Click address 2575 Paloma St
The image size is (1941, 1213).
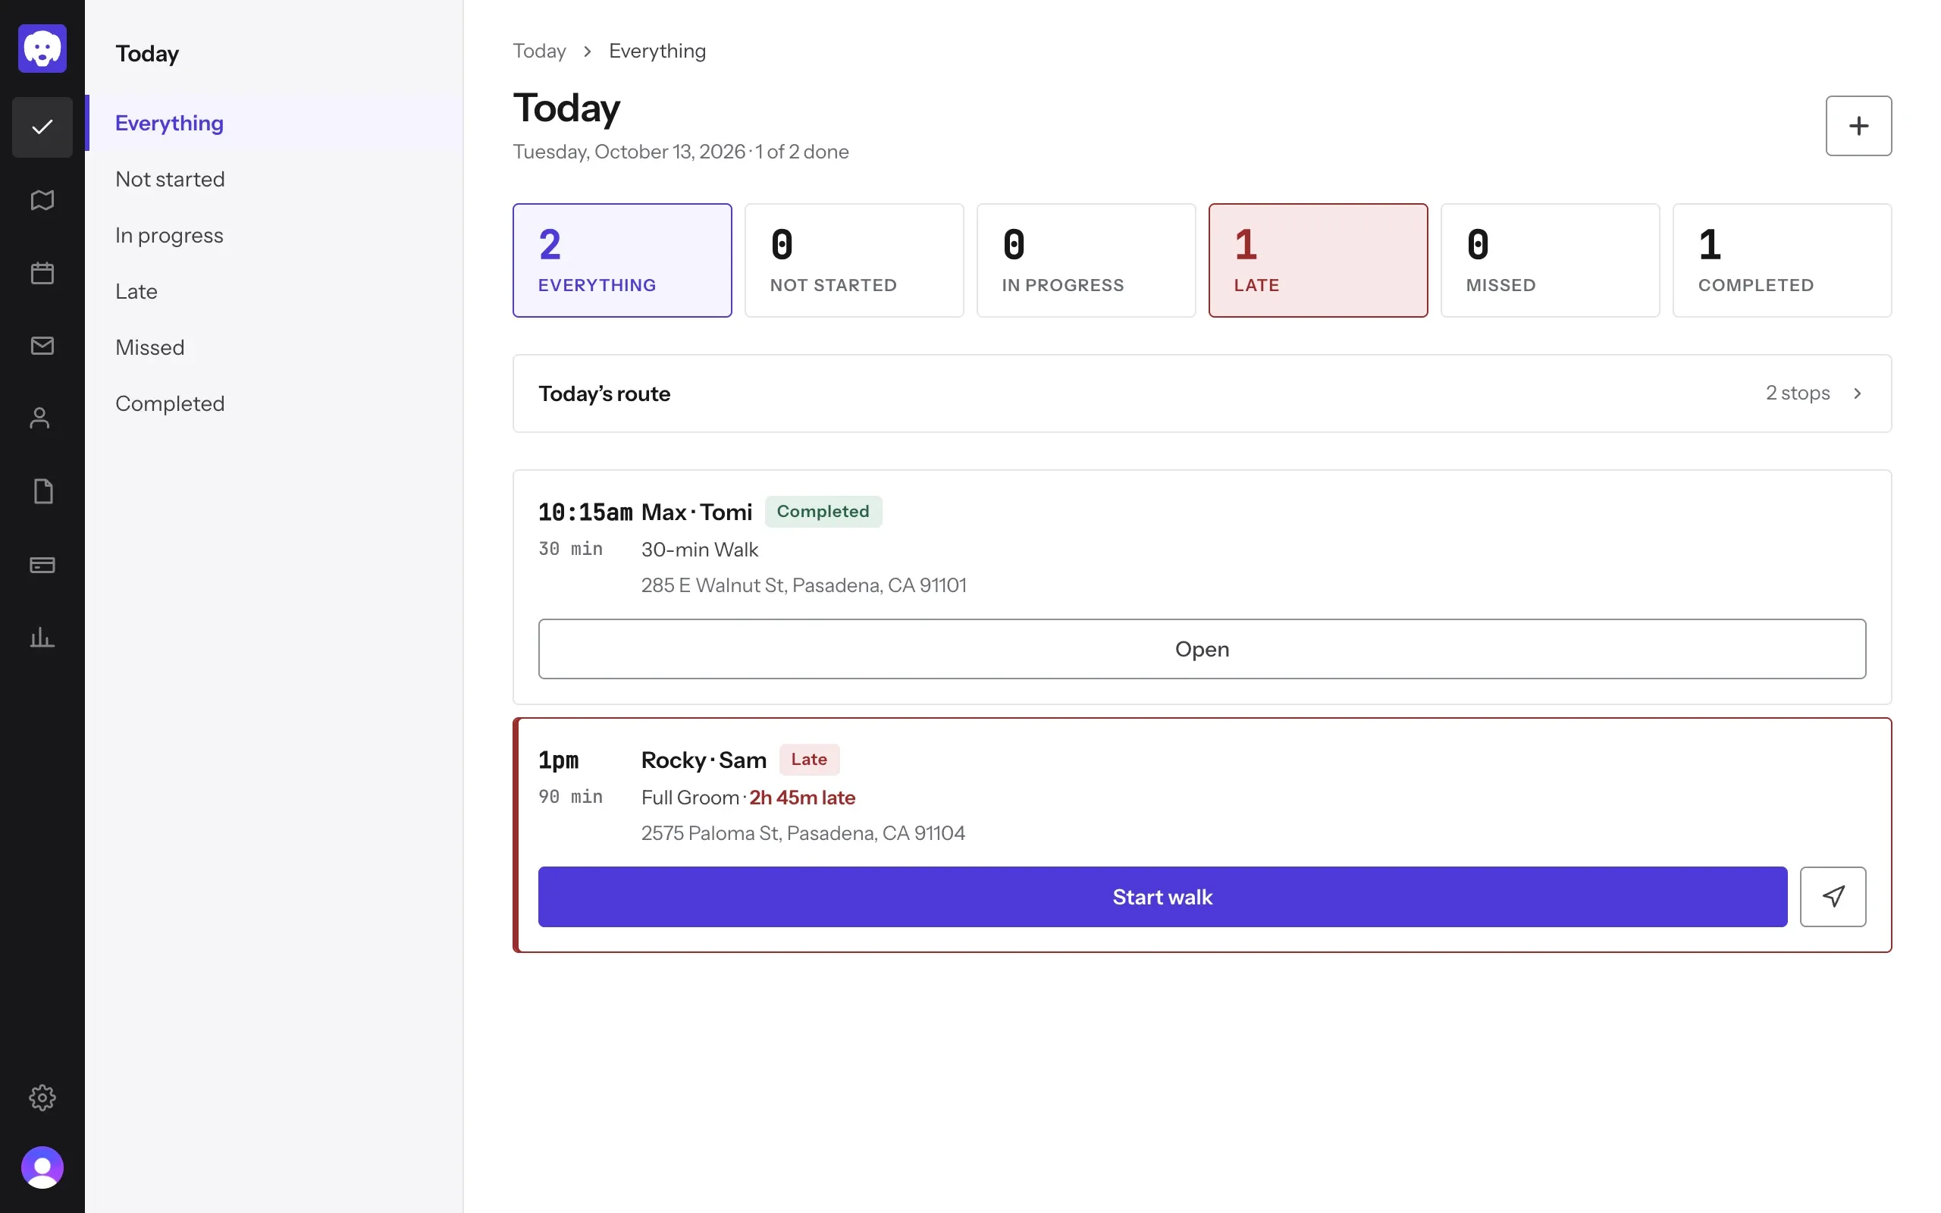pos(803,832)
